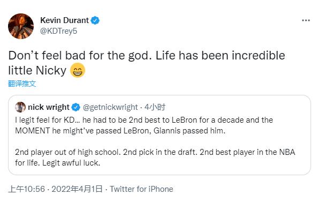Click the Twitter for iPhone source label
The height and width of the screenshot is (202, 318).
click(x=141, y=189)
